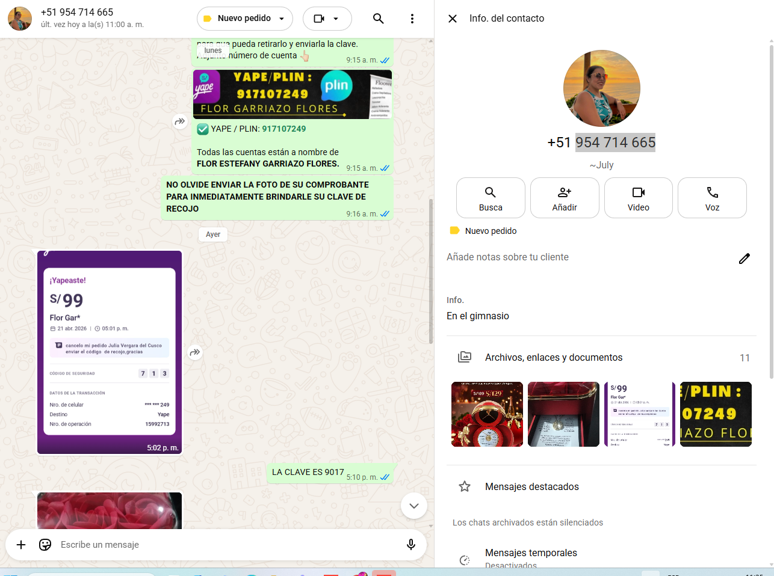Open the three-dot chat options menu
Viewport: 774px width, 576px height.
(412, 19)
